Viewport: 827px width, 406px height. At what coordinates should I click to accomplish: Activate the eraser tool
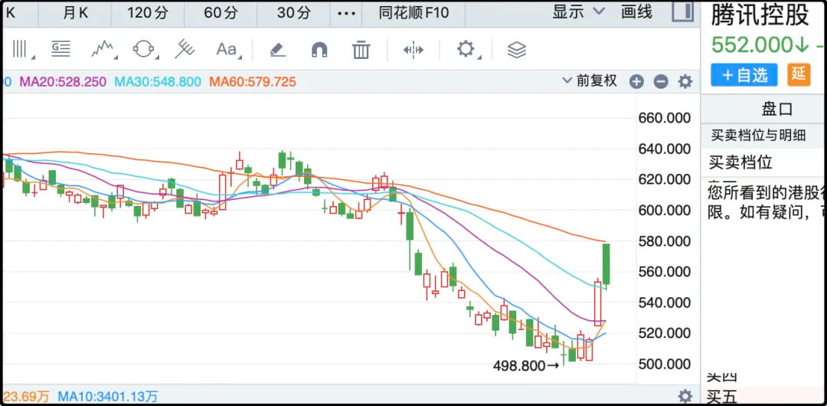[x=277, y=50]
